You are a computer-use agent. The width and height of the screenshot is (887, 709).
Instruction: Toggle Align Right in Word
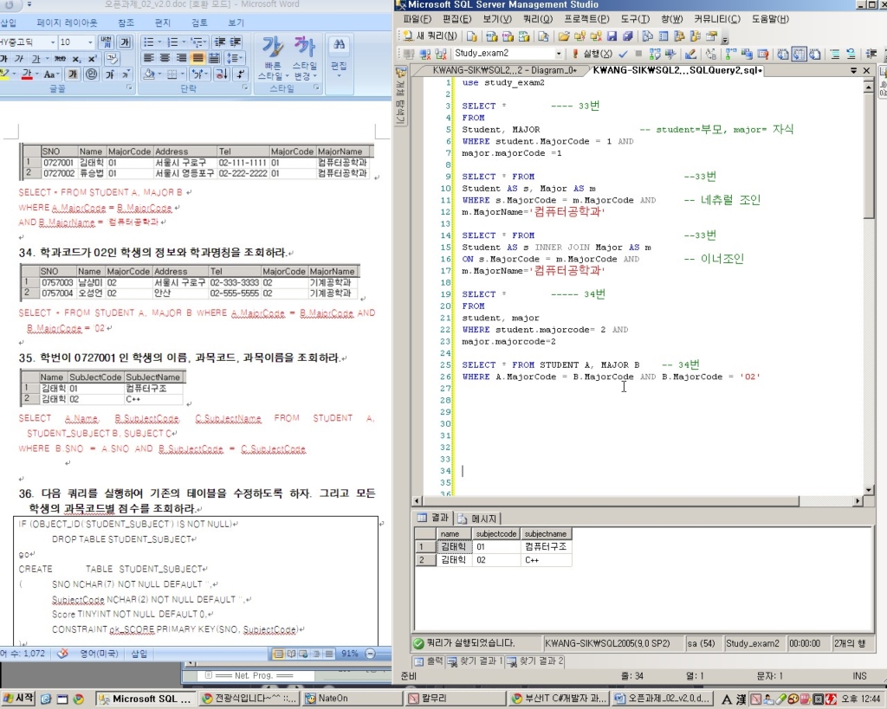[x=181, y=58]
